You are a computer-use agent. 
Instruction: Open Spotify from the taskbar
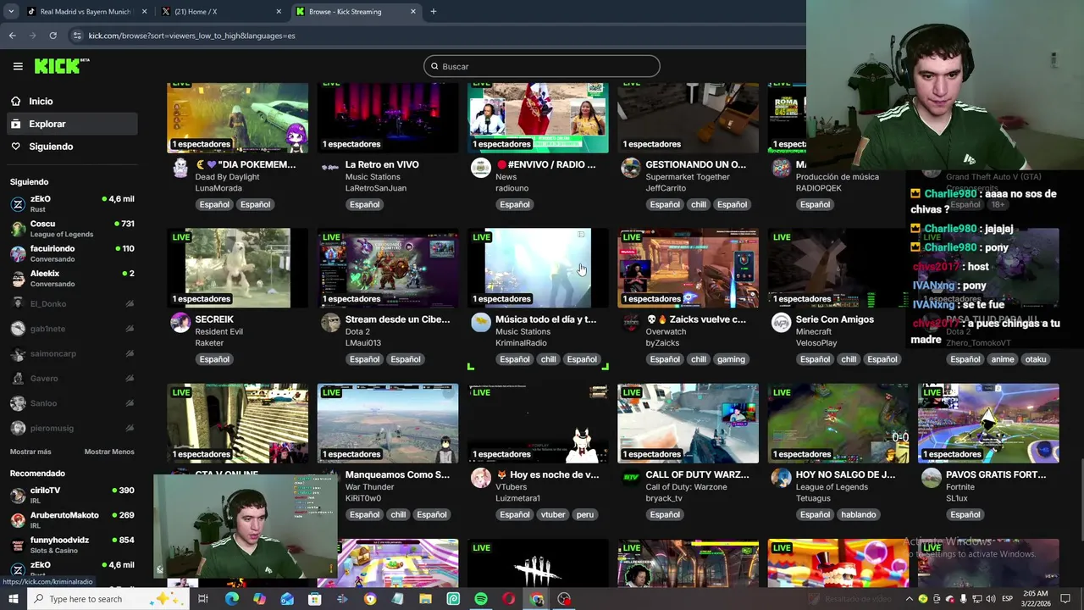(x=481, y=599)
